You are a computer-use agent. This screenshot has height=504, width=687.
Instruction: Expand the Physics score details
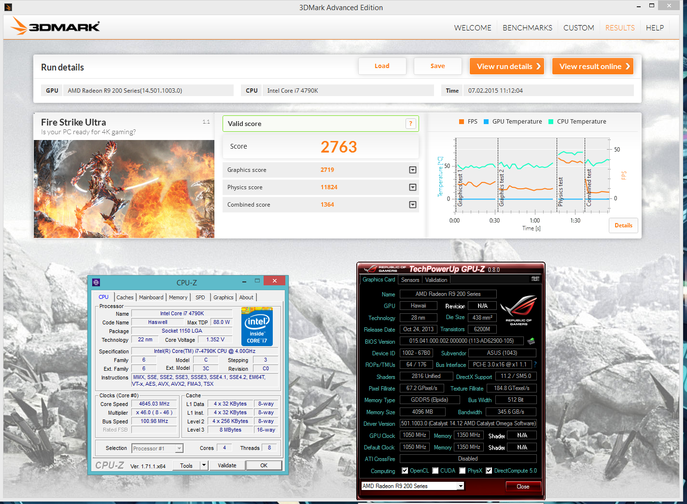(x=413, y=187)
